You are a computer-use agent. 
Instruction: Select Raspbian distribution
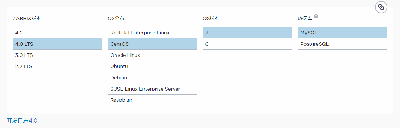[x=152, y=100]
